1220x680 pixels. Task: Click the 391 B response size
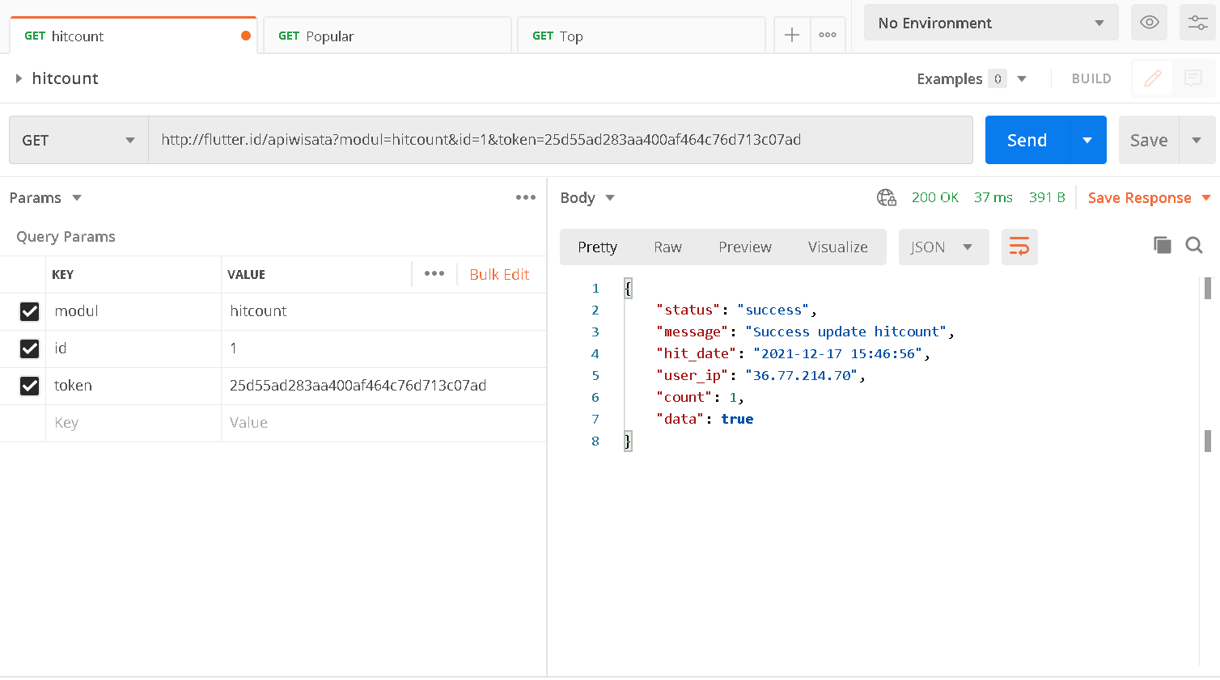(x=1047, y=197)
